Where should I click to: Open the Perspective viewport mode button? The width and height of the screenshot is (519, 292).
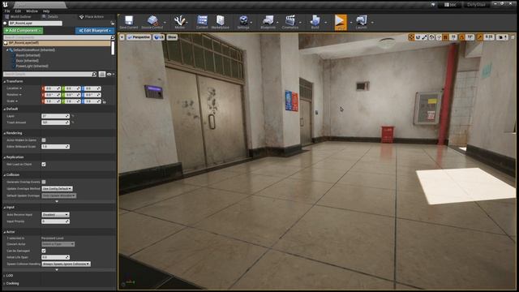[x=139, y=37]
